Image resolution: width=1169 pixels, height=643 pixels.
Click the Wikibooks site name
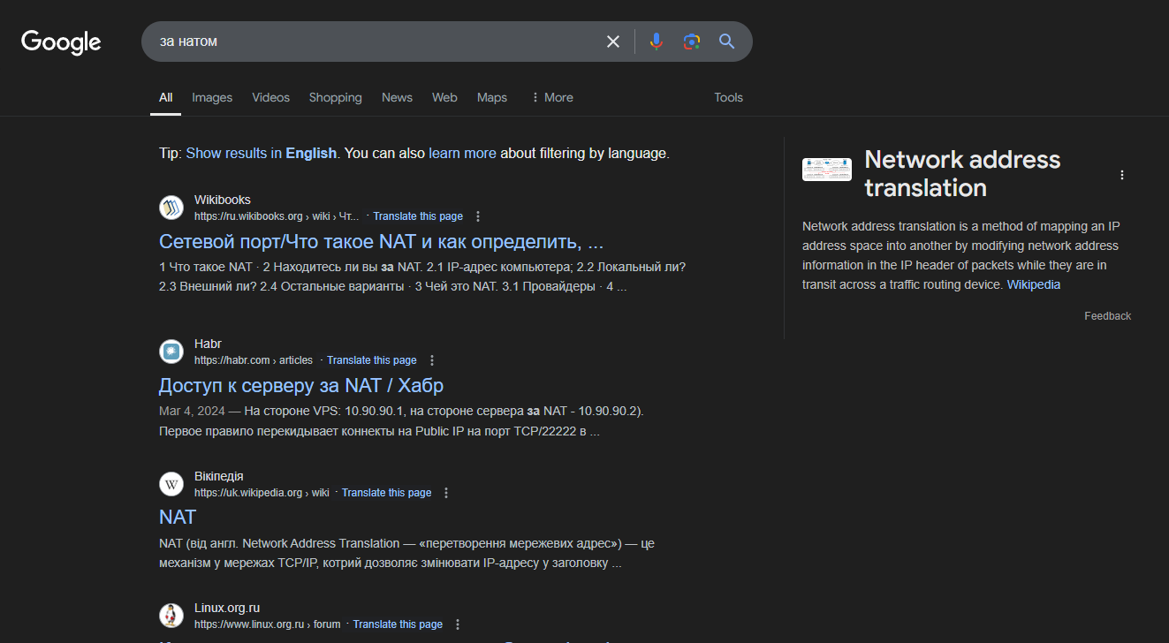click(x=223, y=200)
